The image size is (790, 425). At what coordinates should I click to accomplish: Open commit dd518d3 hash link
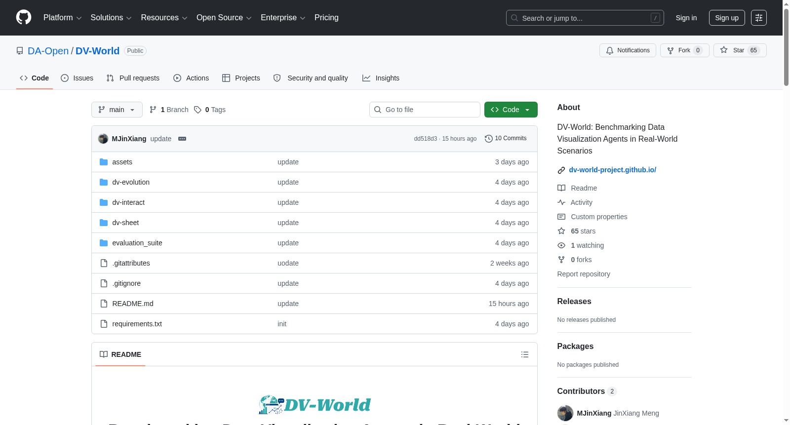[x=426, y=139]
